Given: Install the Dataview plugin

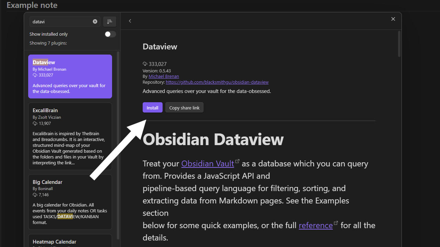Looking at the screenshot, I should pyautogui.click(x=152, y=107).
